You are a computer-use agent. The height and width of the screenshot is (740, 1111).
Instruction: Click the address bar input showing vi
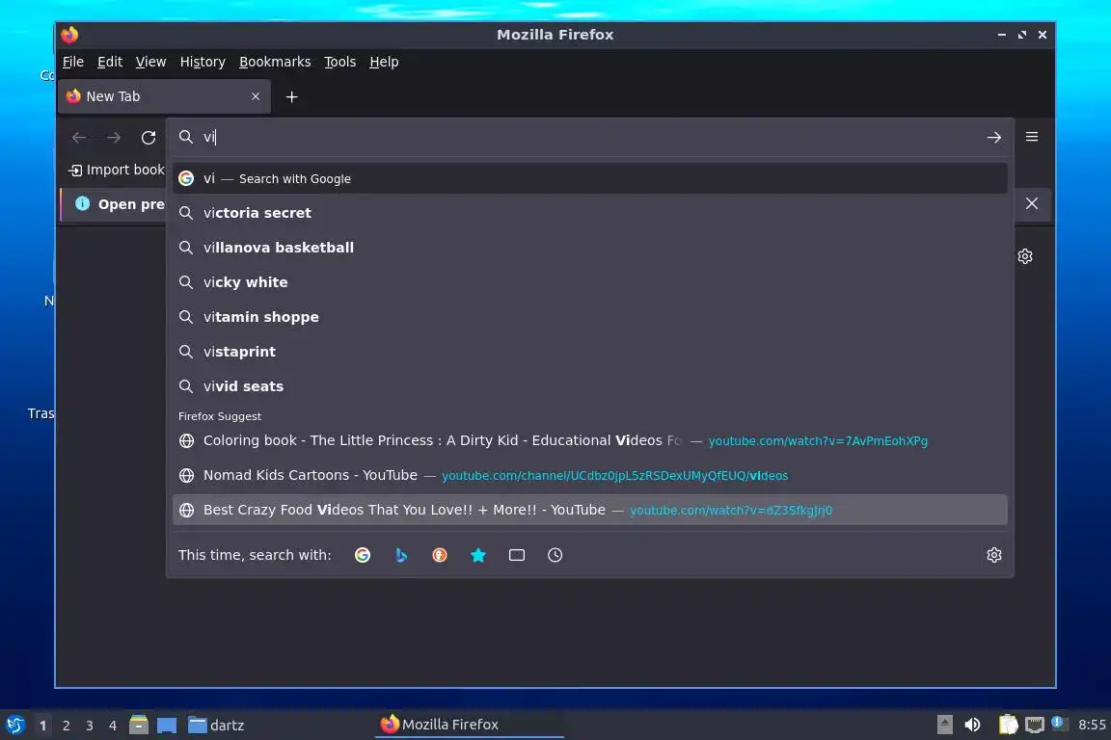[589, 138]
